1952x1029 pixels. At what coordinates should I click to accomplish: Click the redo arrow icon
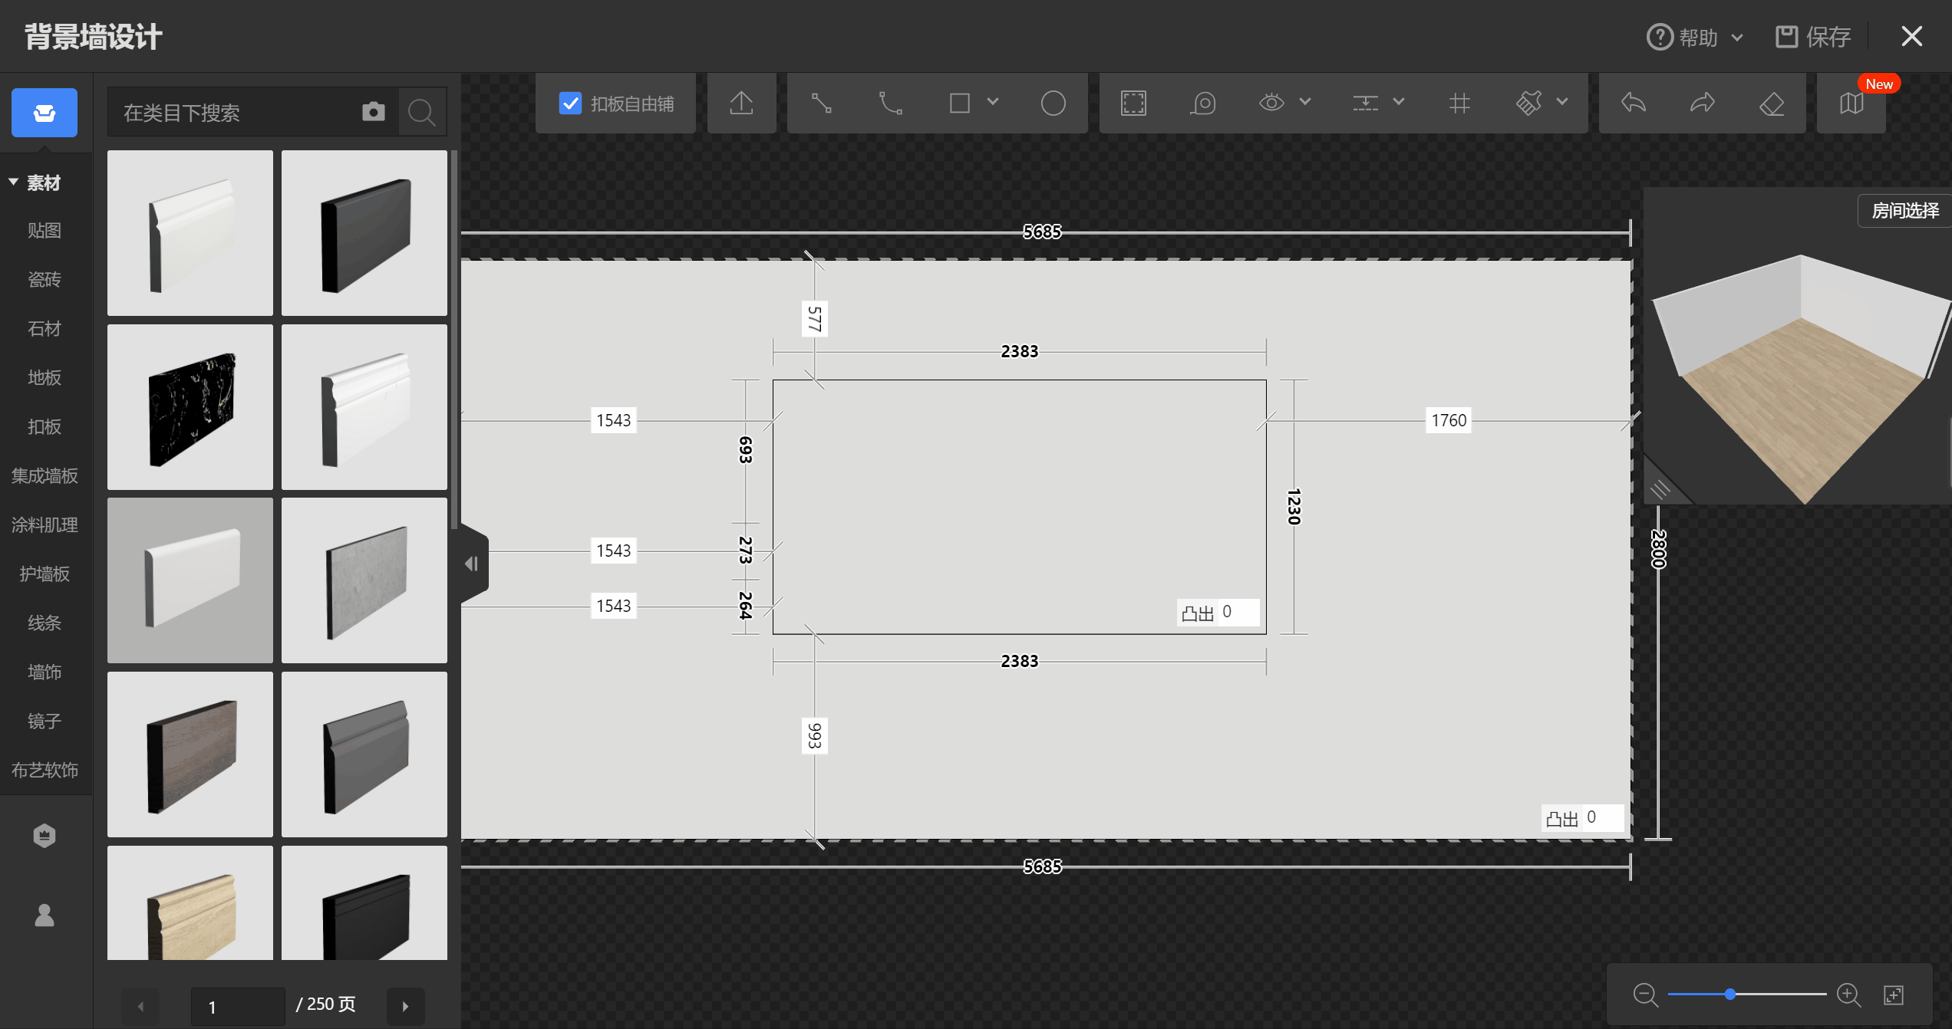(1702, 103)
